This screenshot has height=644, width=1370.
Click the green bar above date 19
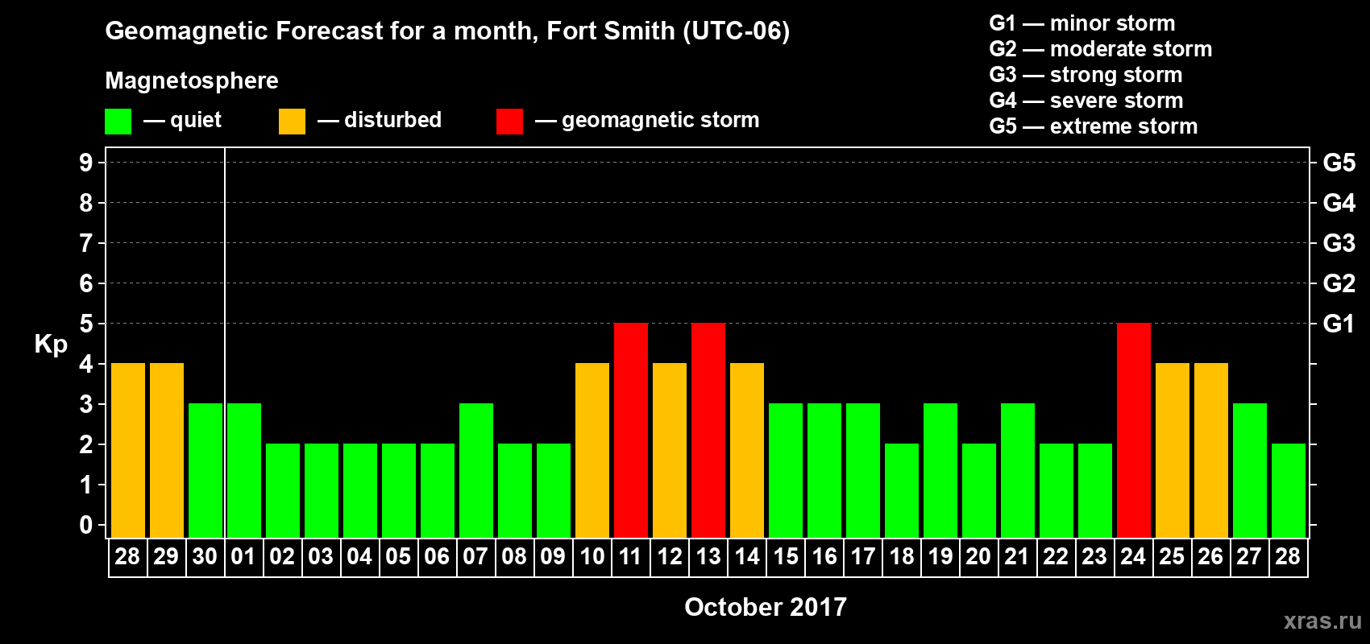[x=940, y=470]
